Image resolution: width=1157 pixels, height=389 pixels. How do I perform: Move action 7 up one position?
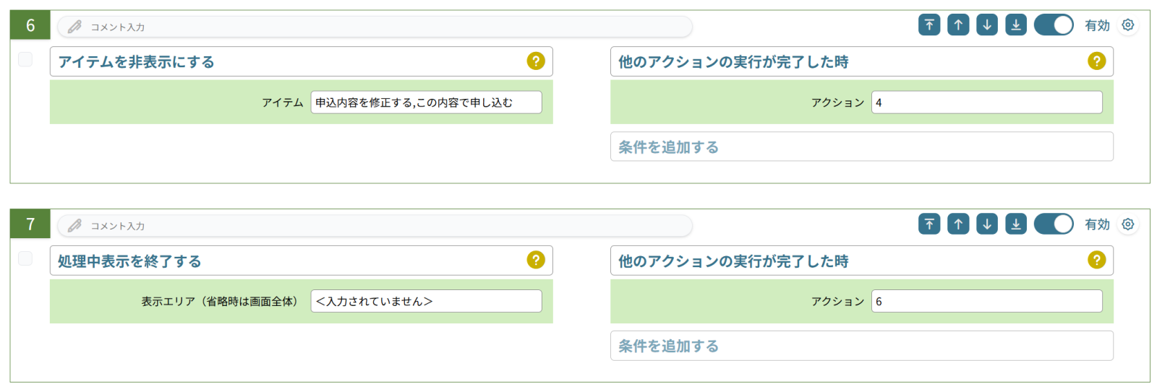pos(958,224)
